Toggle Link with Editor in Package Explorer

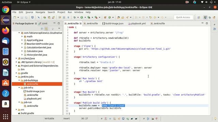pyautogui.click(x=46, y=28)
